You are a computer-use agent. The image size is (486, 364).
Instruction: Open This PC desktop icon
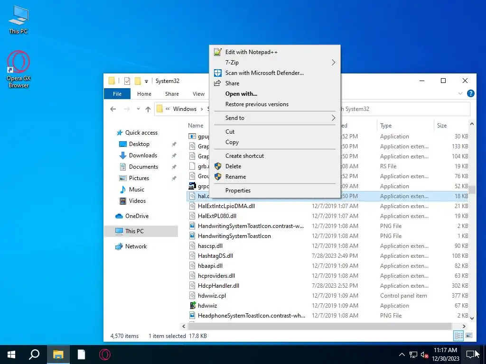point(19,19)
